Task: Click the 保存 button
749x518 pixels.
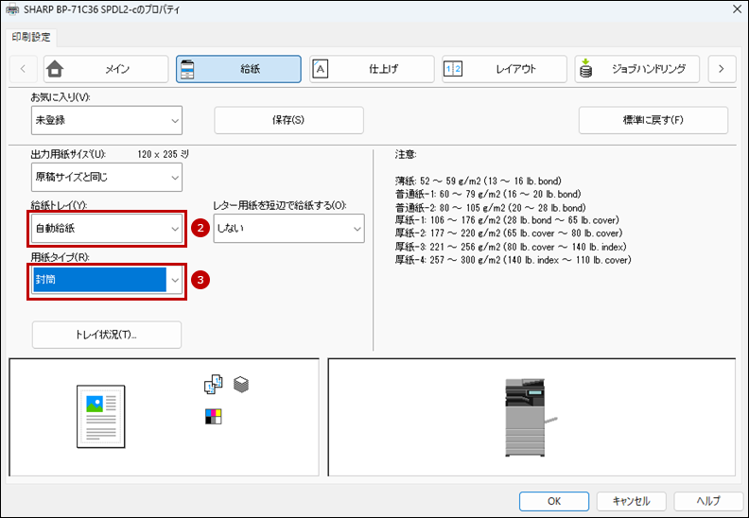Action: [x=288, y=120]
